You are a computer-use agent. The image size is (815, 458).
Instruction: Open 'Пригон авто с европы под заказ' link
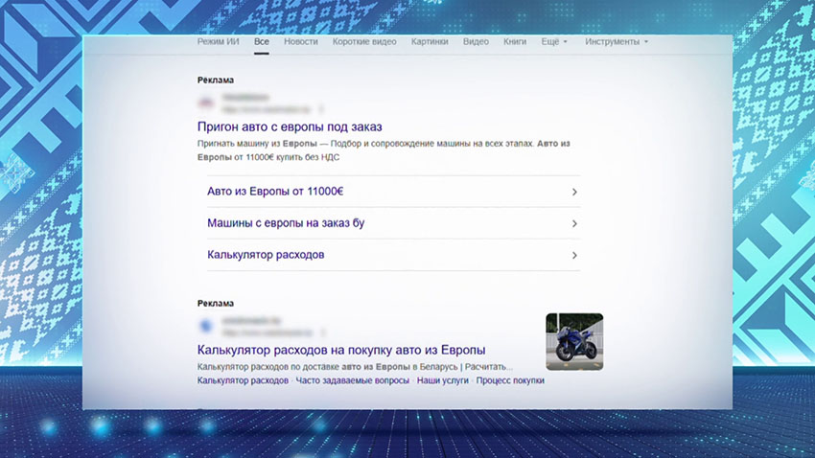tap(290, 126)
